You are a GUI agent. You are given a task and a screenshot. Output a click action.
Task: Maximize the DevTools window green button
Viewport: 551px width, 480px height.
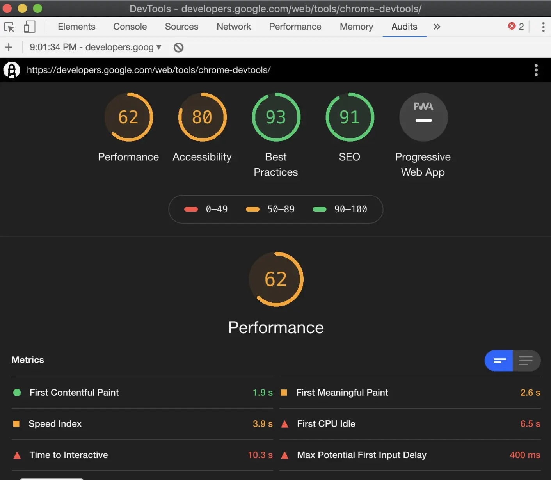[x=37, y=8]
